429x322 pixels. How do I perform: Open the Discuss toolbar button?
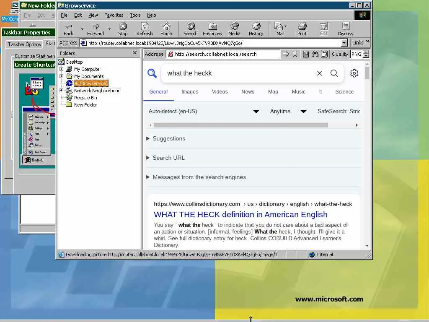(346, 29)
